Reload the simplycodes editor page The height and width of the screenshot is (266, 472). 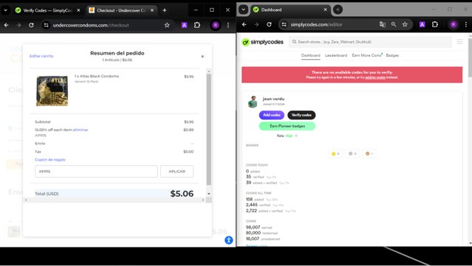pos(269,24)
